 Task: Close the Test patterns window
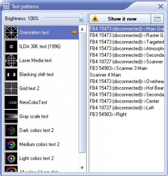(160, 6)
